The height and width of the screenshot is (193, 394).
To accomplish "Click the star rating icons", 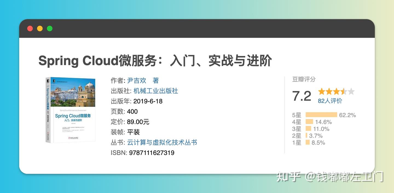I will (336, 91).
